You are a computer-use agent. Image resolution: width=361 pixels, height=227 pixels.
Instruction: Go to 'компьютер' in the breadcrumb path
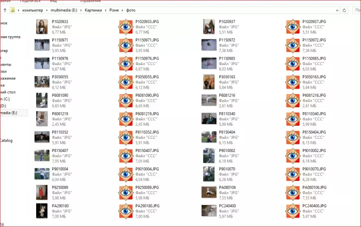32,10
